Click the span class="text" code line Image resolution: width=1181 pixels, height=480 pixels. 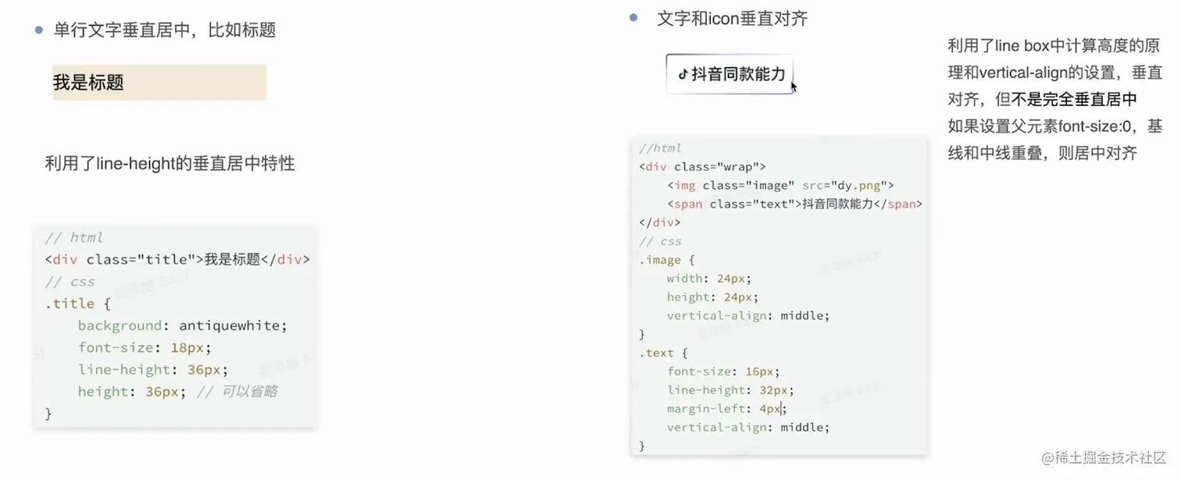[x=794, y=204]
